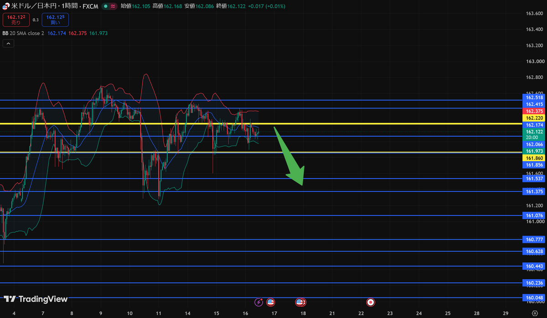The width and height of the screenshot is (547, 318).
Task: Click the 162.122 sell button
Action: pos(16,20)
